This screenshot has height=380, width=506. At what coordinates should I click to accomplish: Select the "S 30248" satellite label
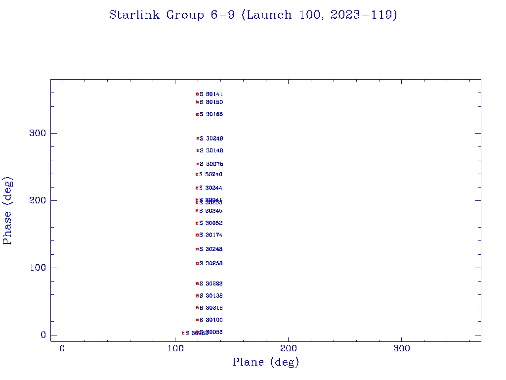pos(211,249)
